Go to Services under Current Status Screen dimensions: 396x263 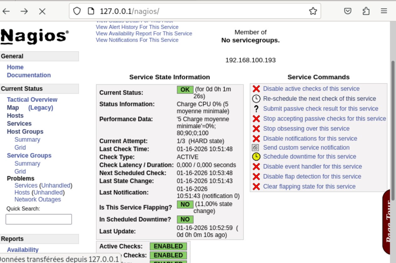(x=19, y=124)
